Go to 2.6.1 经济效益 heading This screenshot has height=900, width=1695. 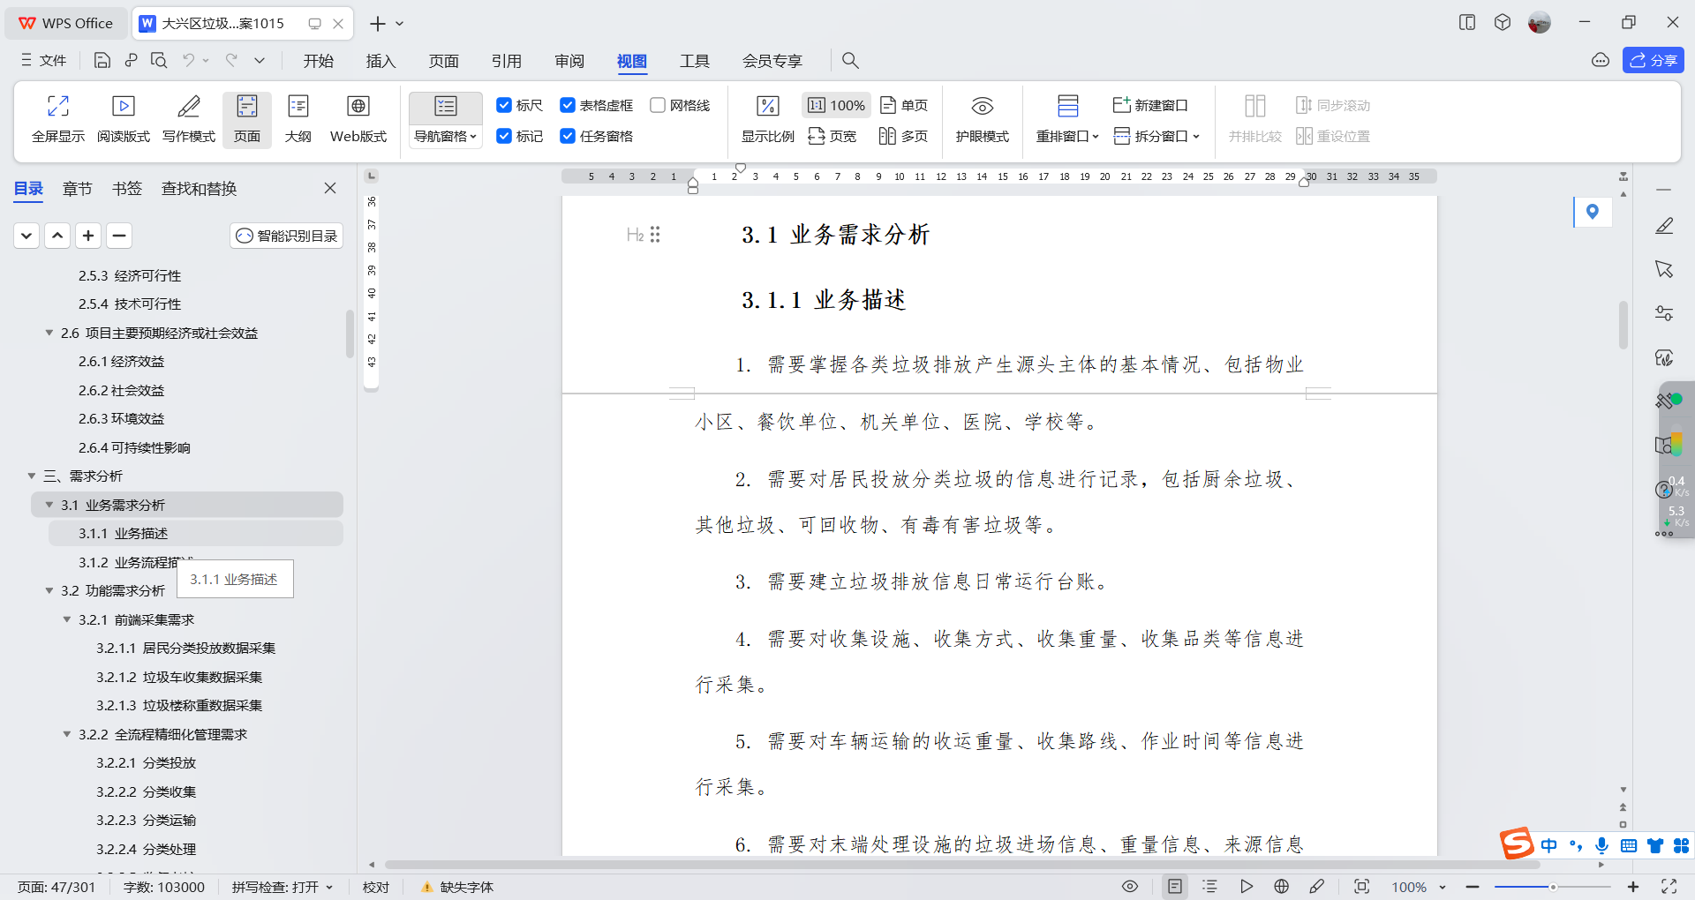coord(122,361)
